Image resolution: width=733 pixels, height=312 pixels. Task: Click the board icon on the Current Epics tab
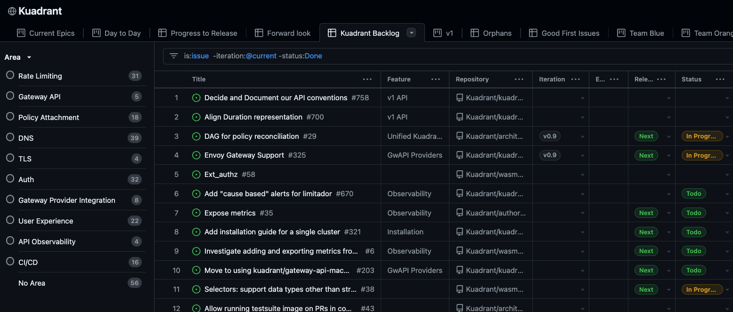pyautogui.click(x=21, y=33)
